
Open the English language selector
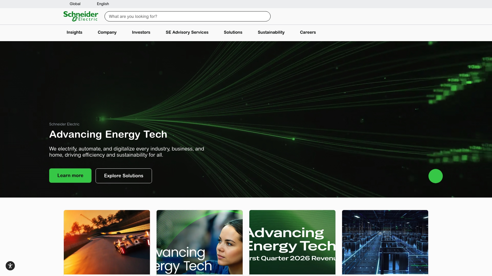point(103,4)
